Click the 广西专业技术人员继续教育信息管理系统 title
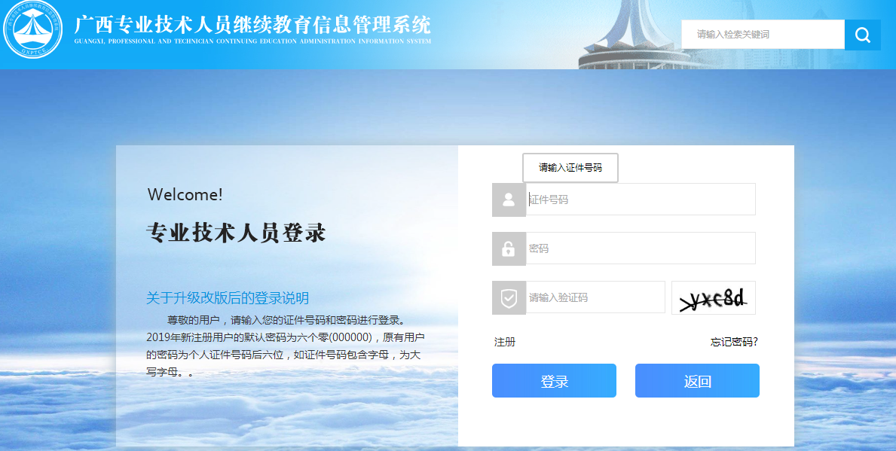 click(x=253, y=24)
